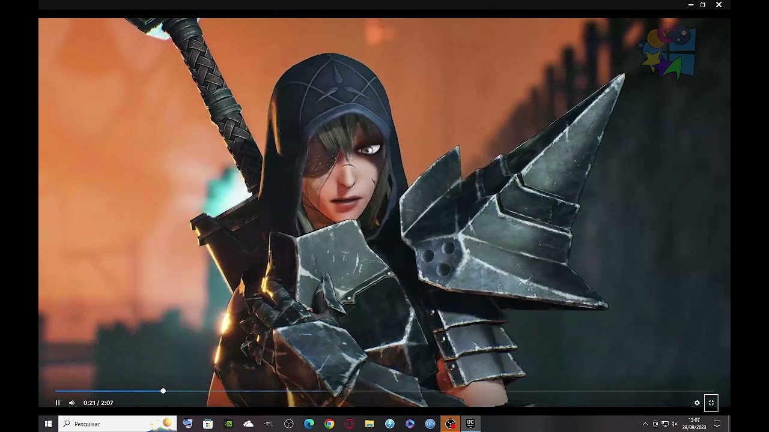This screenshot has height=432, width=769.
Task: Pause the video playback
Action: click(58, 403)
